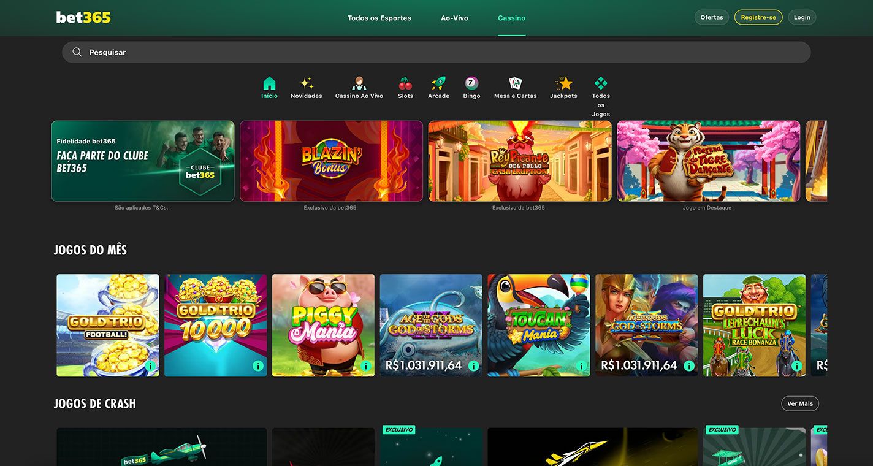The height and width of the screenshot is (466, 873).
Task: Open the Slots cherry icon category
Action: (405, 84)
